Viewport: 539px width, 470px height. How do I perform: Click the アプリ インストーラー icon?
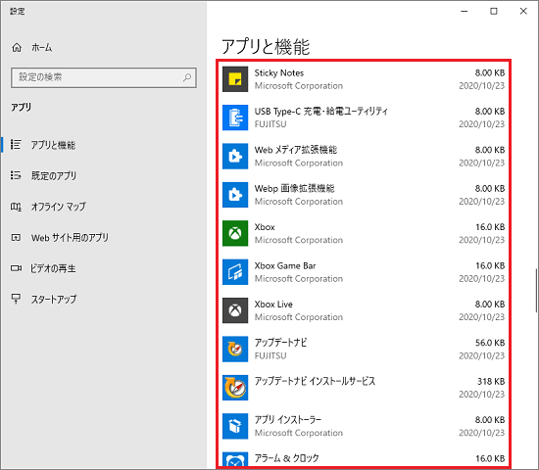coord(235,426)
